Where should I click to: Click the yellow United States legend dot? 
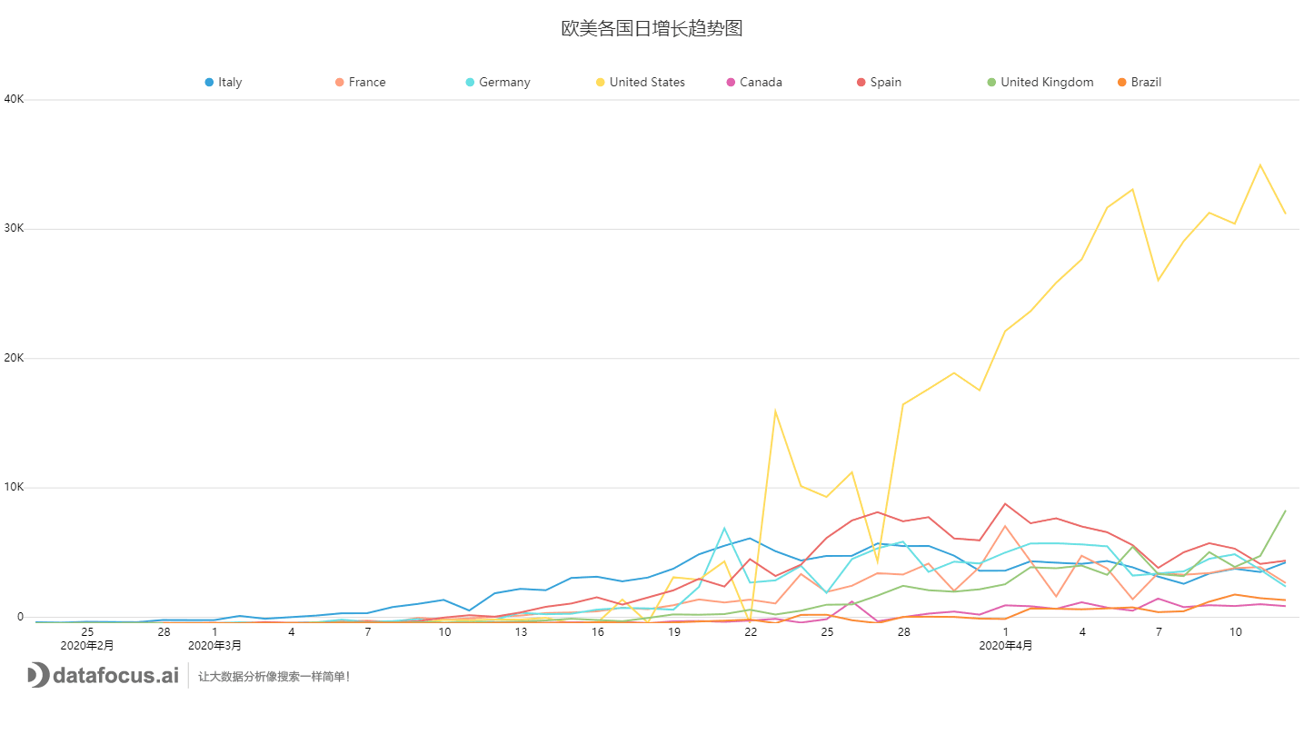point(601,83)
